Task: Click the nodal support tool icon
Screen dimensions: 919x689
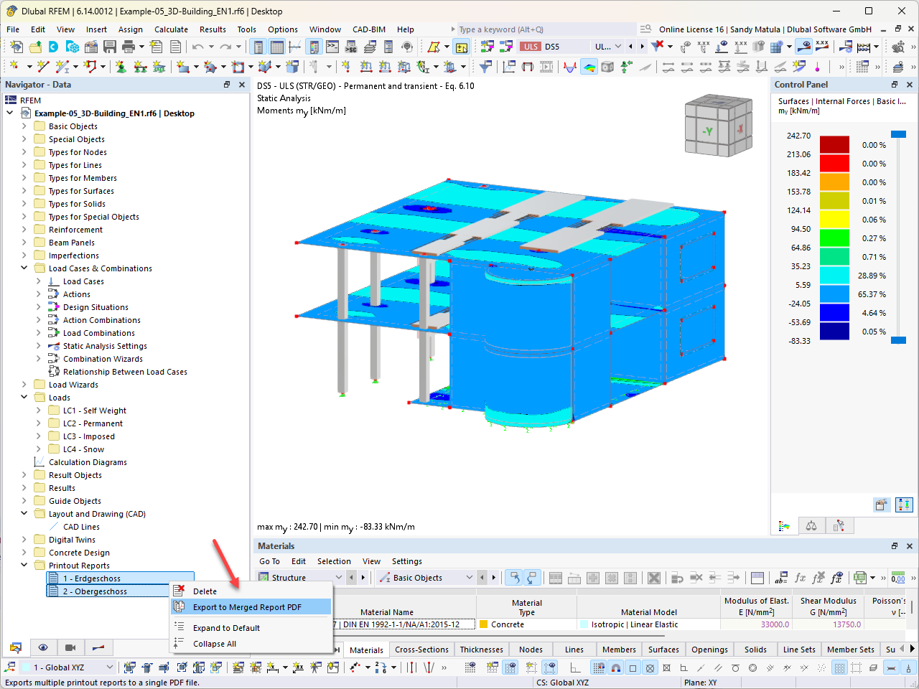Action: [121, 66]
